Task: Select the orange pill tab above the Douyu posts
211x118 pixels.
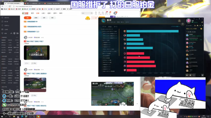Action: 28,18
